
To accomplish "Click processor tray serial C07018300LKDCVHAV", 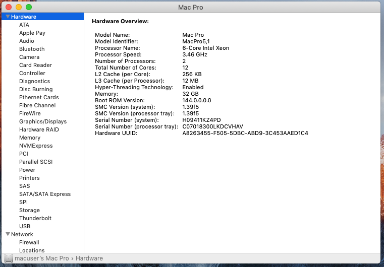I will (x=212, y=126).
